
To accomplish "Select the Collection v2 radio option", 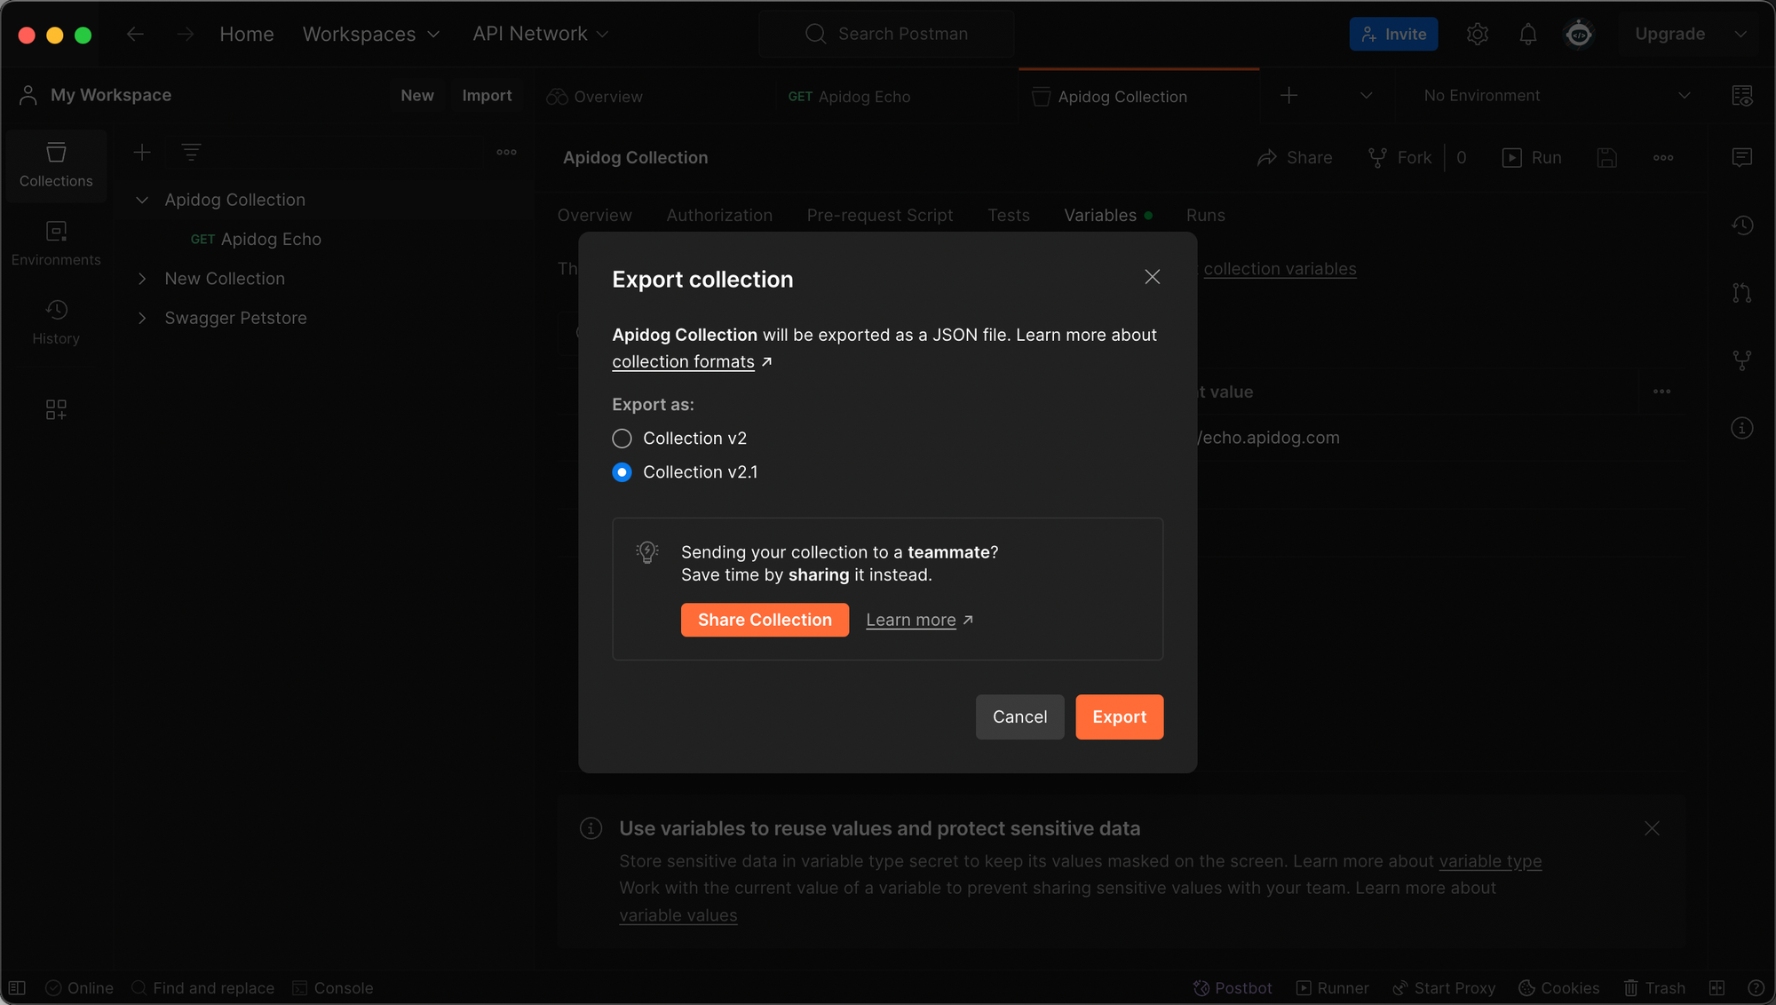I will pyautogui.click(x=622, y=439).
